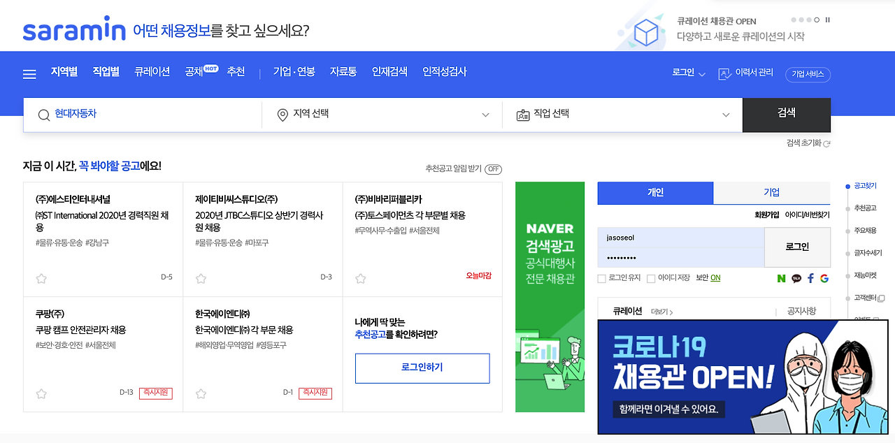This screenshot has height=443, width=895.
Task: Bookmark star for 쿠팡 posting
Action: (41, 393)
